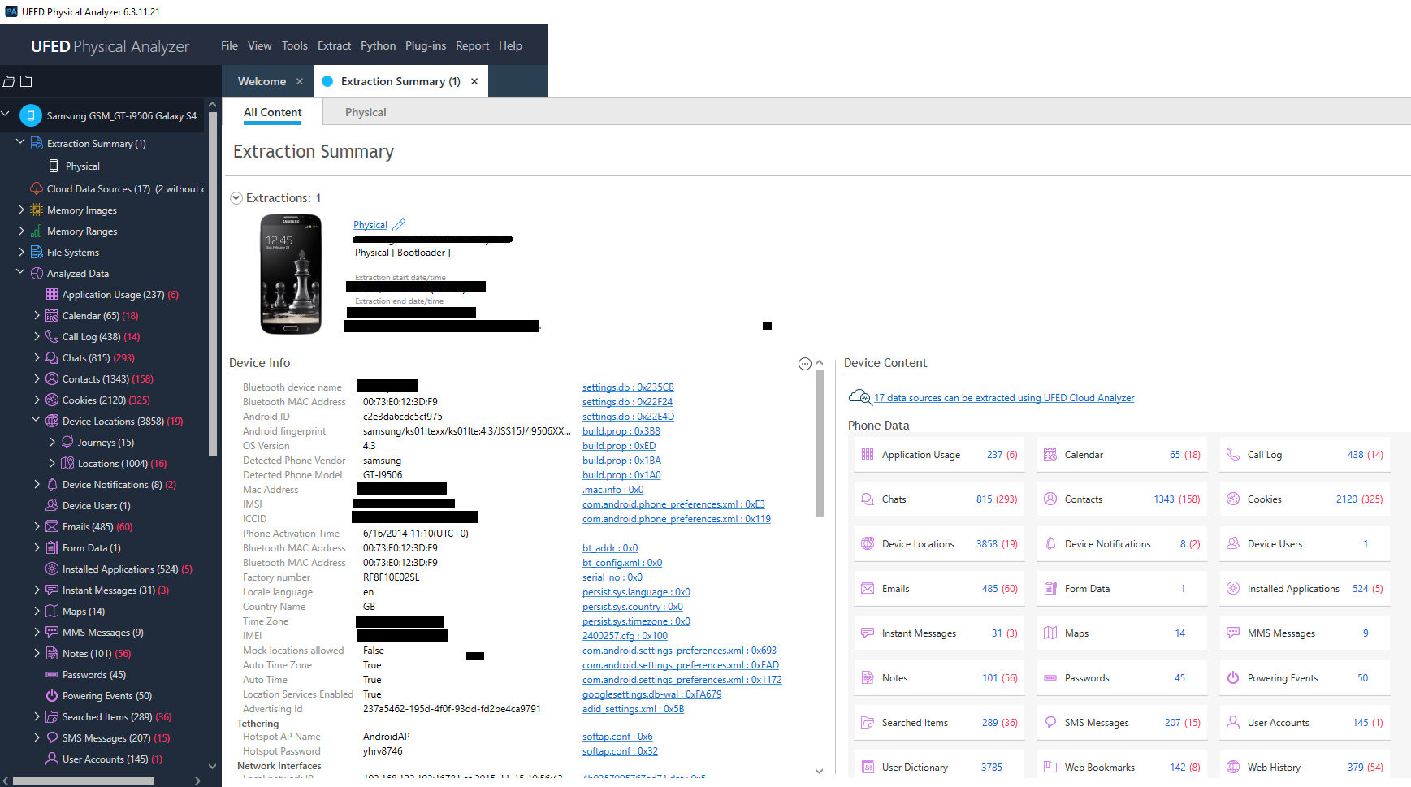Open the Device Notifications card in Phone Data
Viewport: 1411px width, 787px height.
tap(1122, 544)
